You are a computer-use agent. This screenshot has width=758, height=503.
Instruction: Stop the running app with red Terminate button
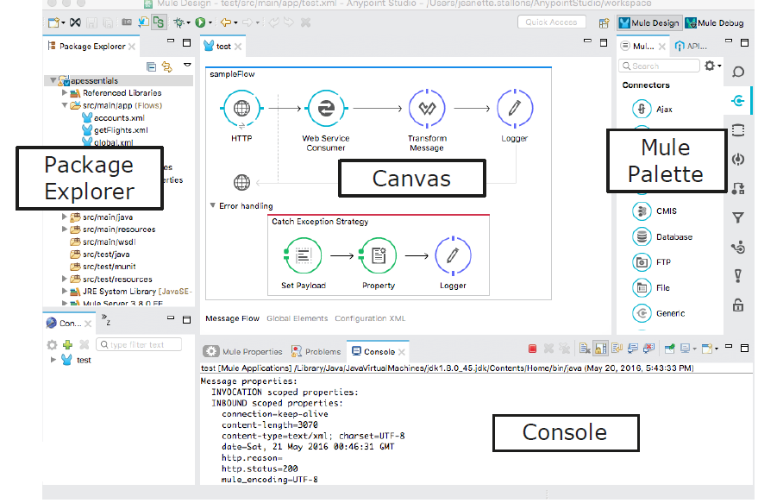coord(532,349)
